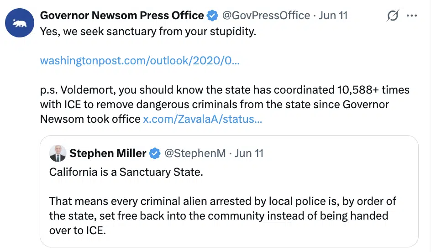The width and height of the screenshot is (431, 252).
Task: Open the x.com/ZavalaA status link
Action: [x=203, y=119]
